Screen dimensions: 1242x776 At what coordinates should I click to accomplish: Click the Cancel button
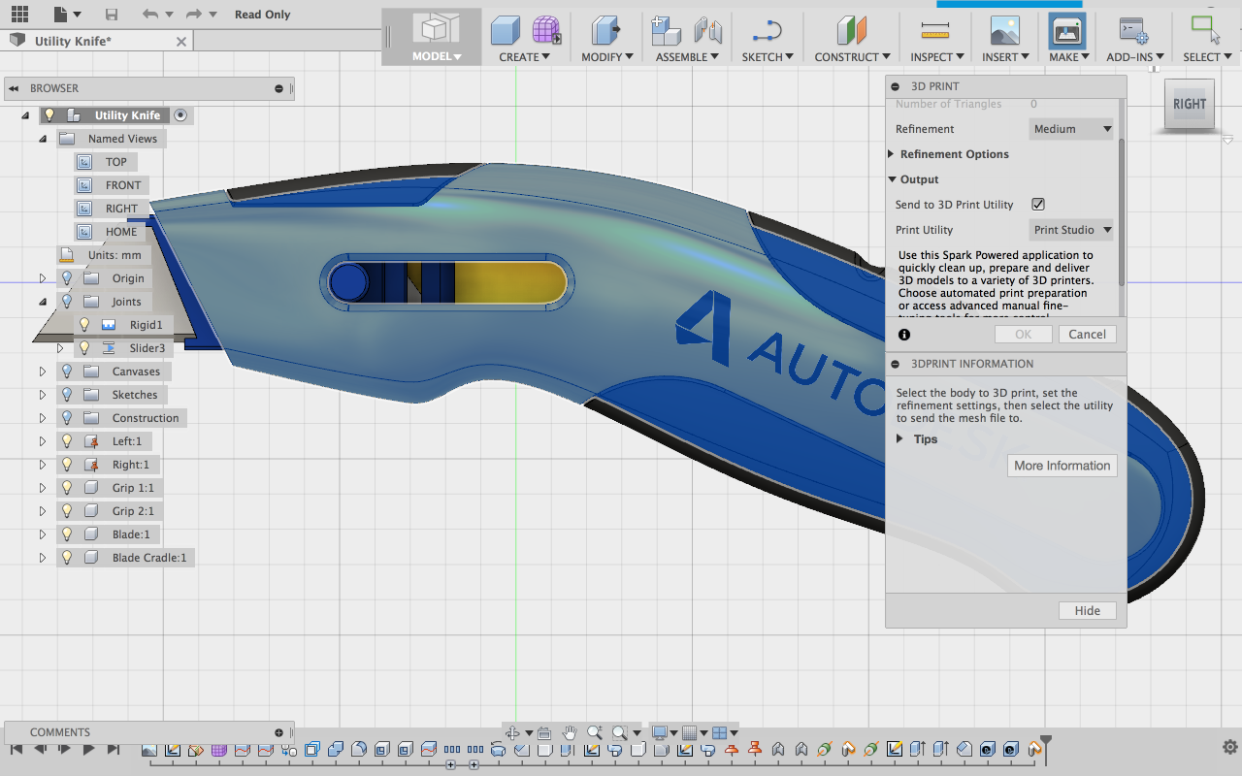[1087, 334]
